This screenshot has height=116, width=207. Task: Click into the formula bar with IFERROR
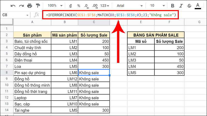tap(111, 15)
